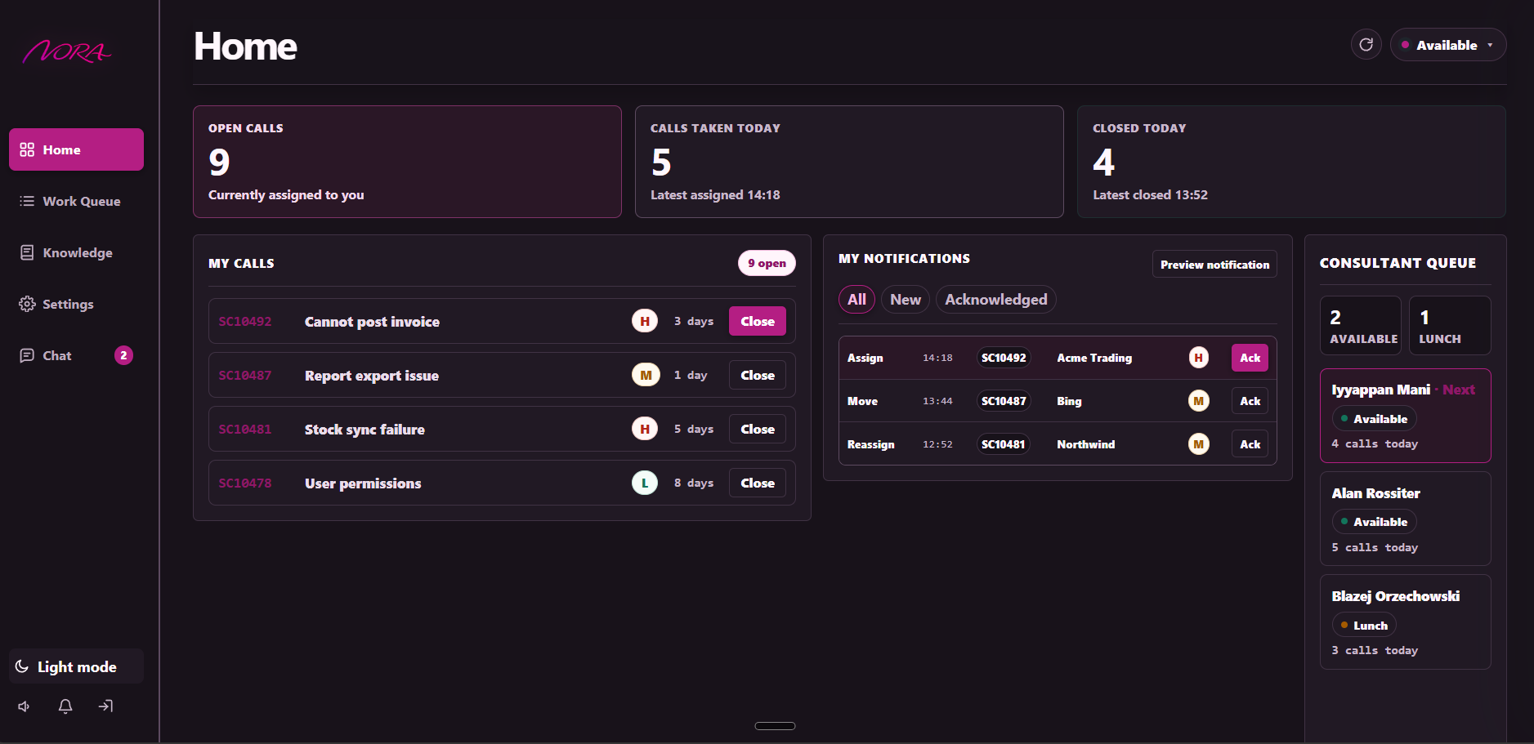Close call Stock sync failure
1534x744 pixels.
coord(758,429)
